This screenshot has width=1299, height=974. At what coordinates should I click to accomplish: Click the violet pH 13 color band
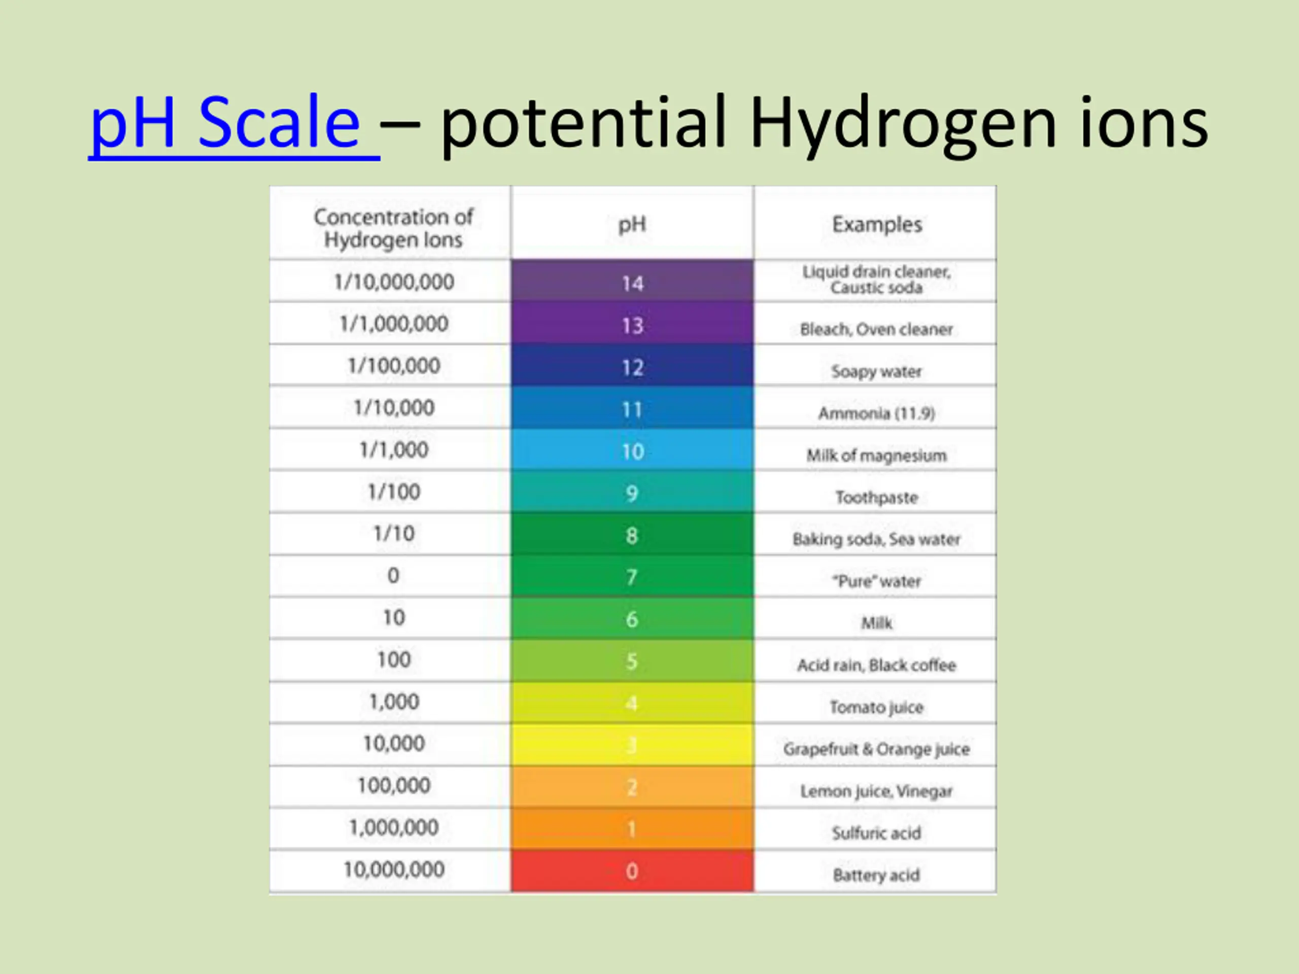click(632, 323)
